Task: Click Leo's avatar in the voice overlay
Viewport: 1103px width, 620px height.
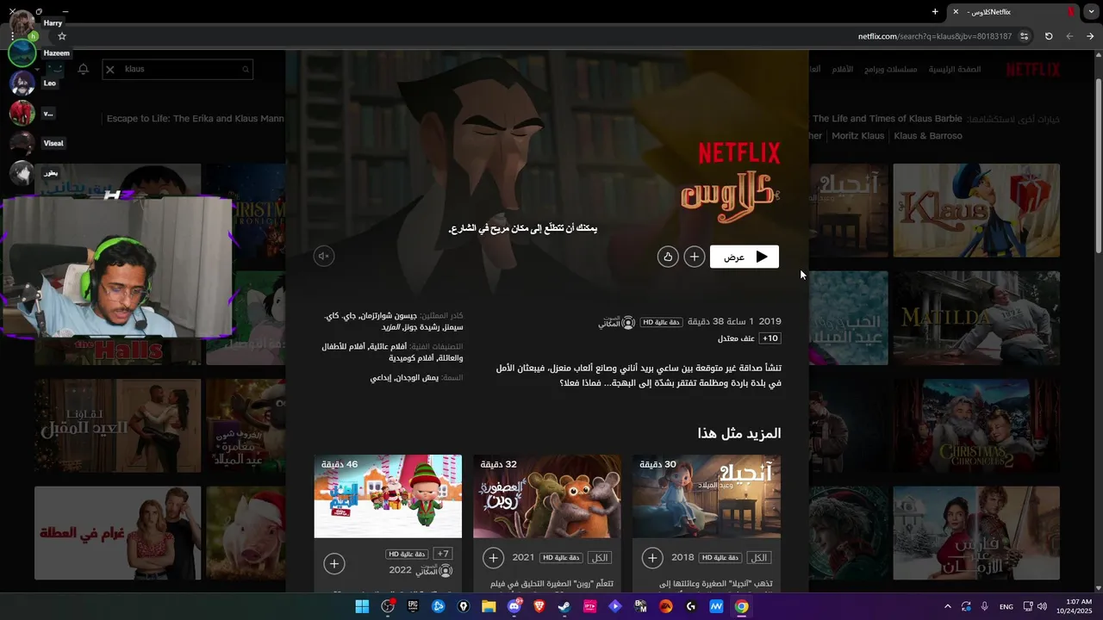Action: pos(22,84)
